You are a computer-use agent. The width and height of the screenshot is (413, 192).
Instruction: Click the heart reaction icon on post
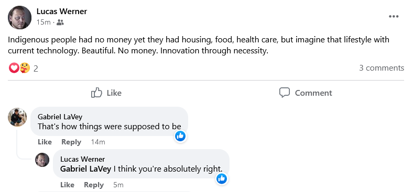pos(14,68)
